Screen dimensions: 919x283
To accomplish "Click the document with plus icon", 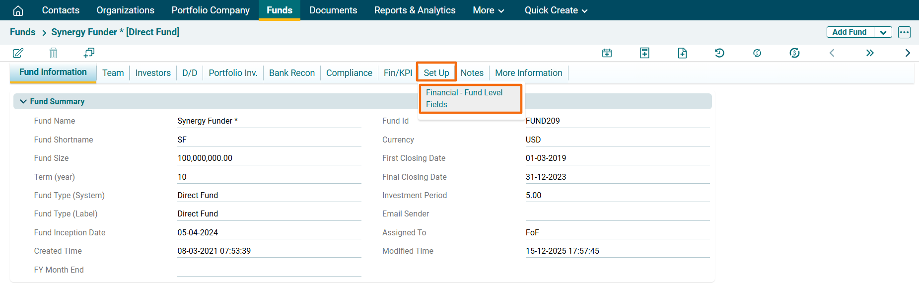I will pos(682,53).
